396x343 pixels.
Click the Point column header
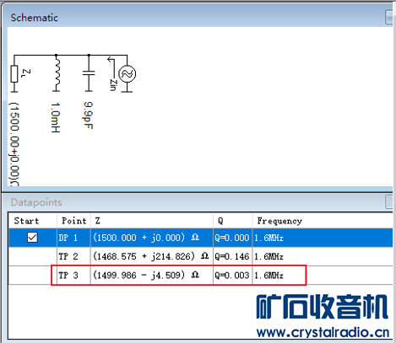click(73, 221)
